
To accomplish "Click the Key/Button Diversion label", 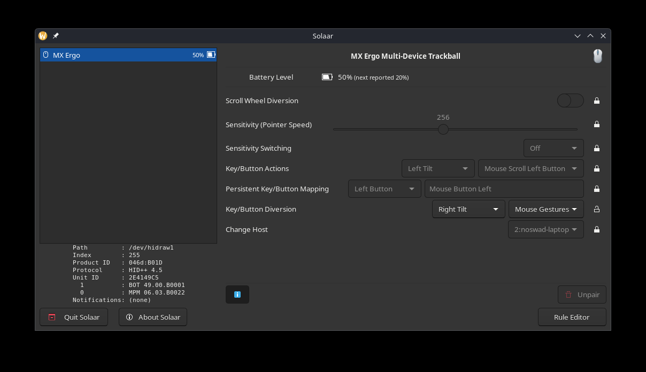I will (x=261, y=209).
